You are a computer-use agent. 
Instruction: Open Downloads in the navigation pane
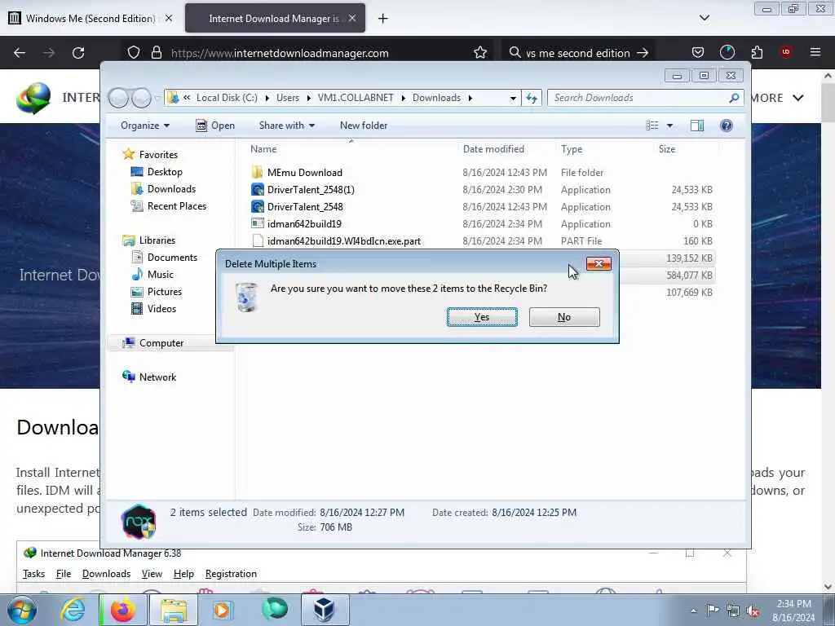pos(171,189)
